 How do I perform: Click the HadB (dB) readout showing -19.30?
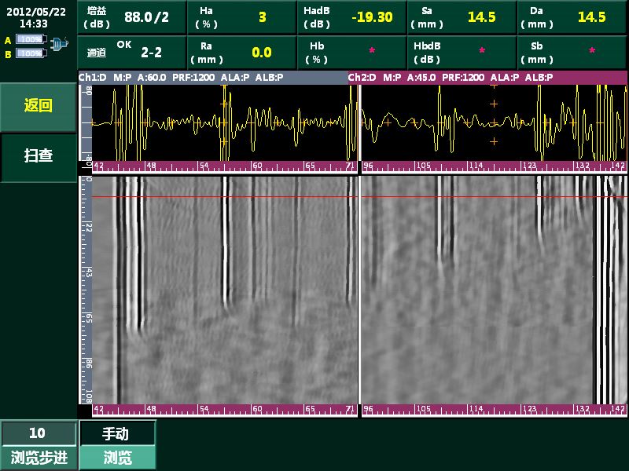click(x=352, y=17)
